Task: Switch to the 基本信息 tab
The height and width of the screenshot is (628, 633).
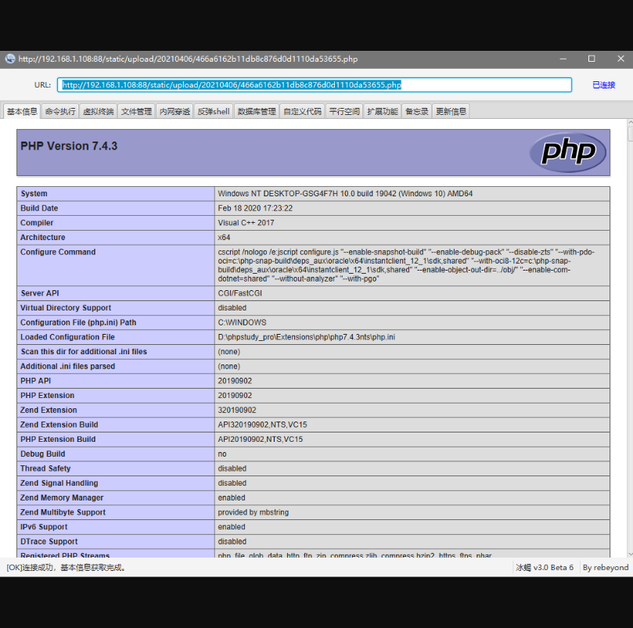Action: click(22, 112)
